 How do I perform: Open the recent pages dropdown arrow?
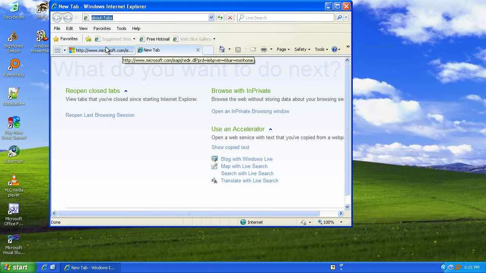(76, 17)
